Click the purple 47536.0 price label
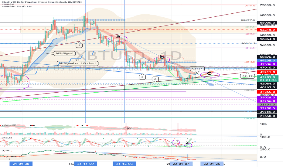This screenshot has height=167, width=283. pos(268,64)
